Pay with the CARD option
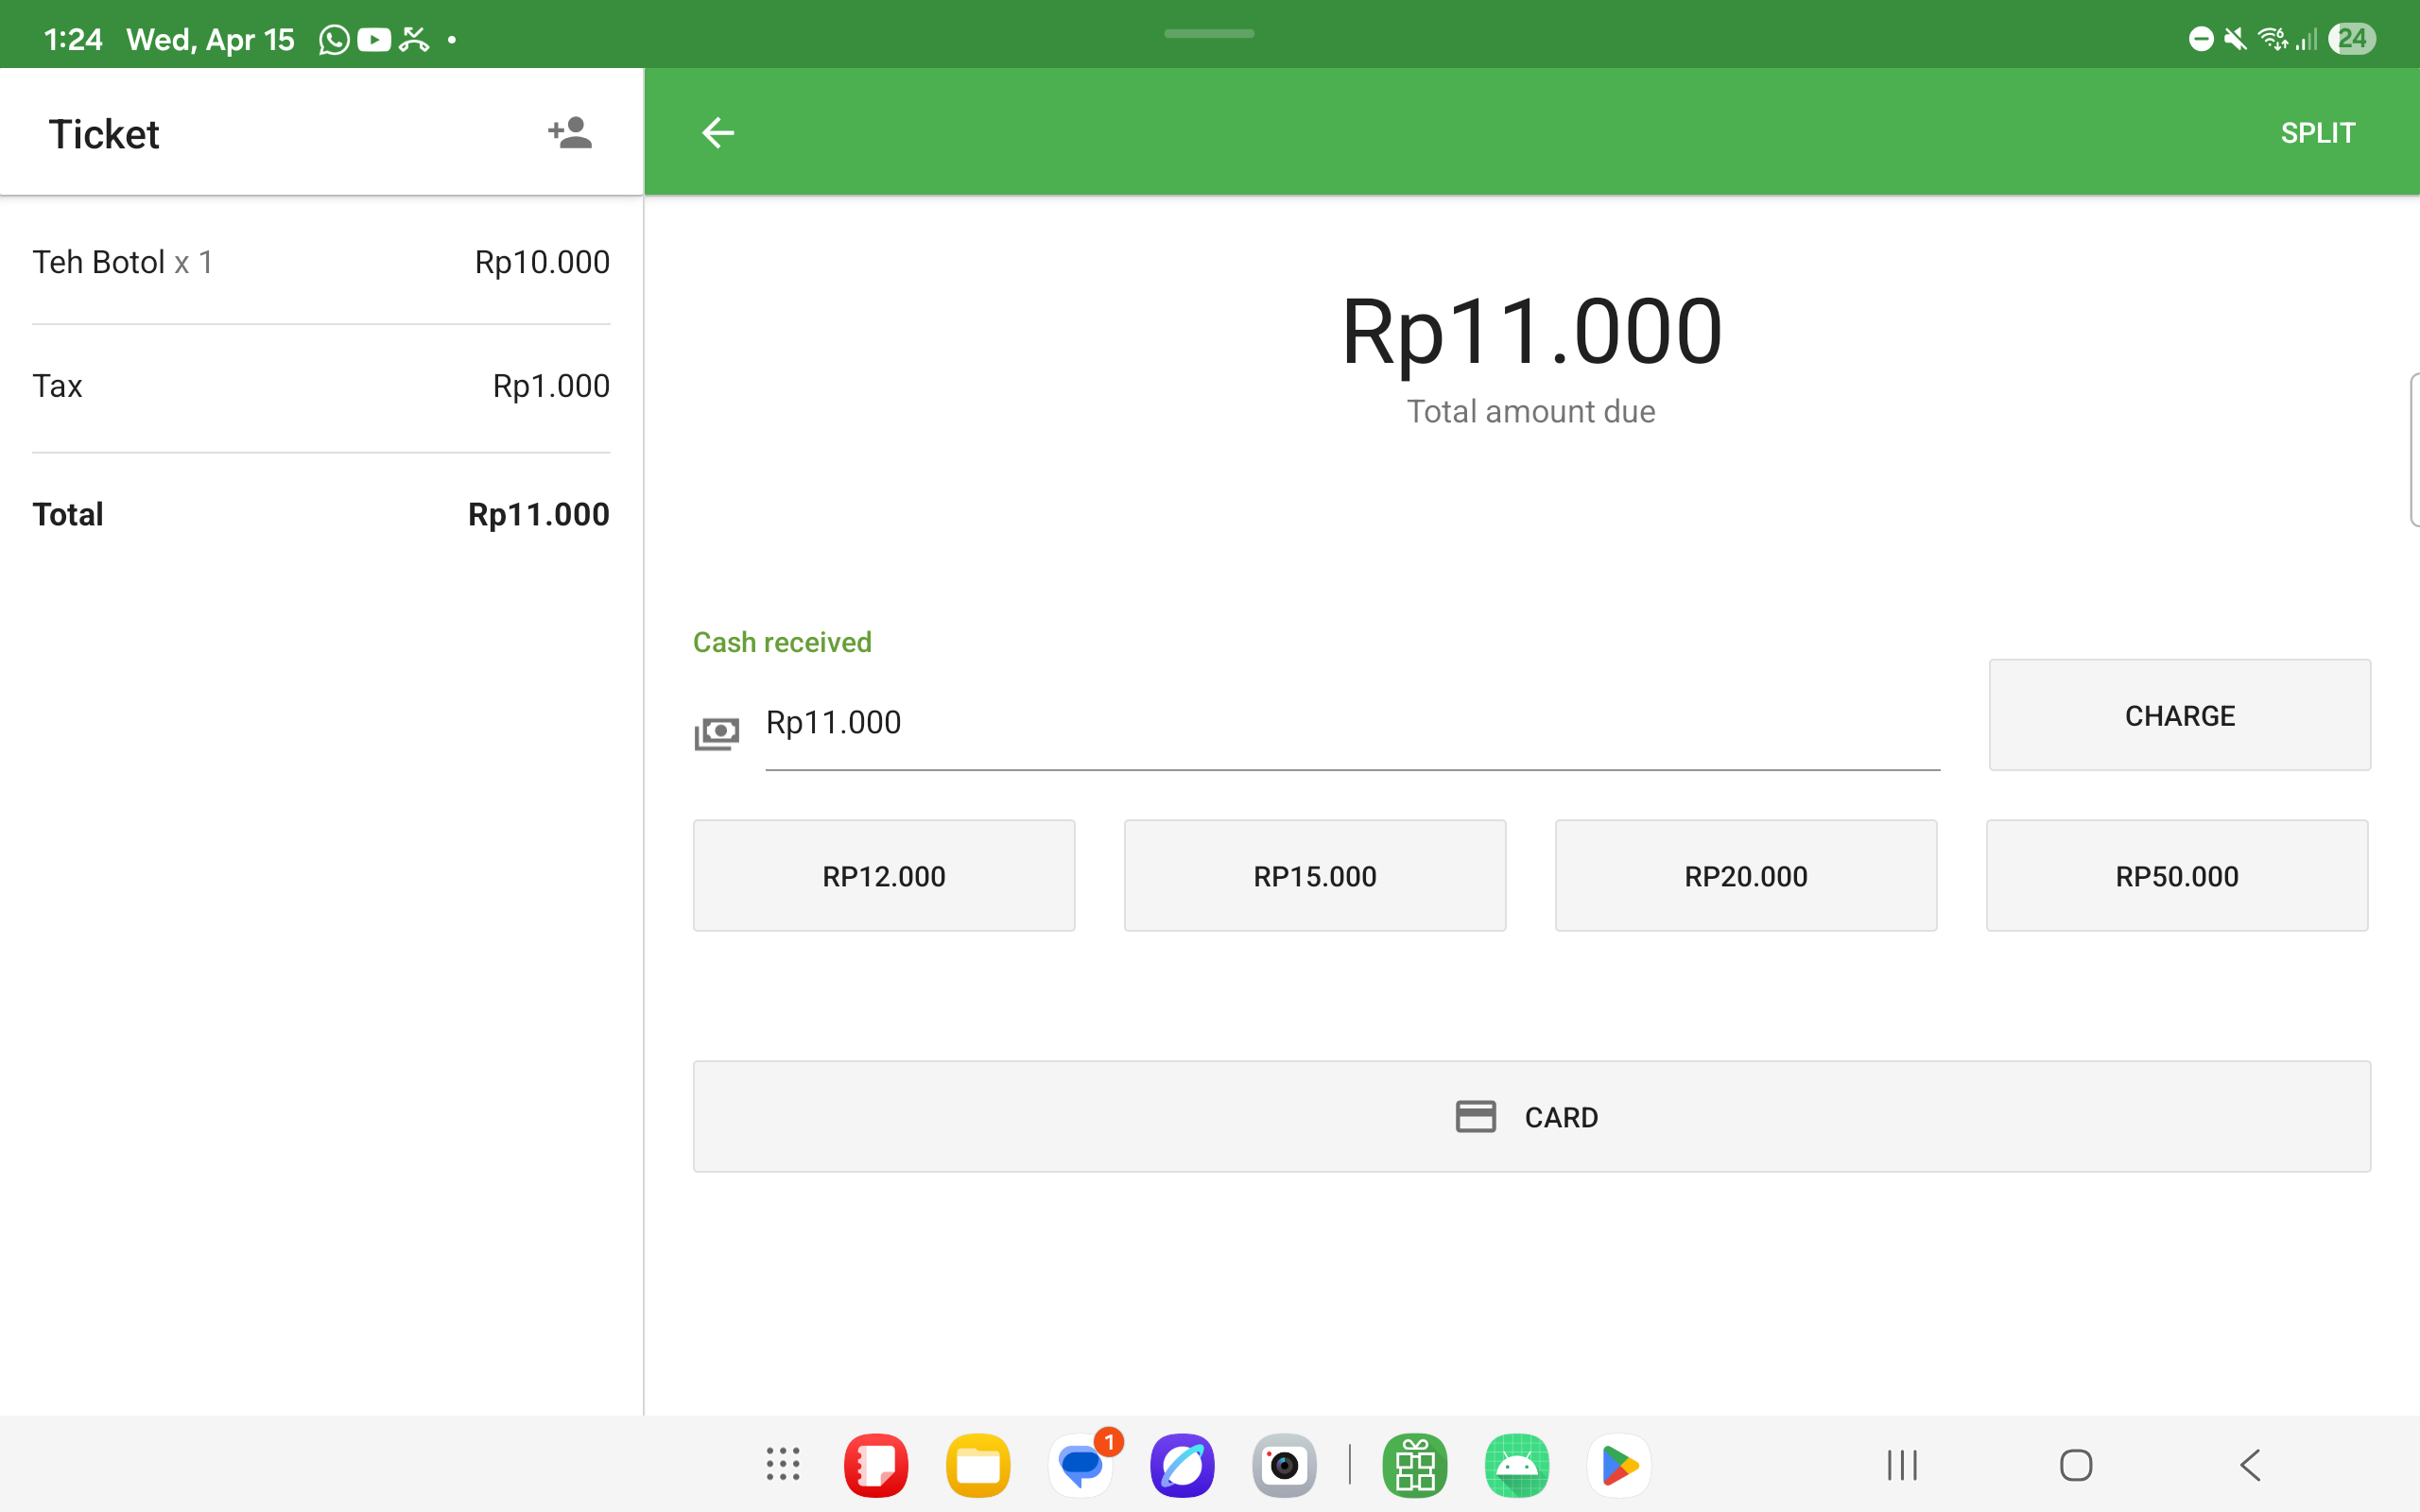 (x=1530, y=1116)
